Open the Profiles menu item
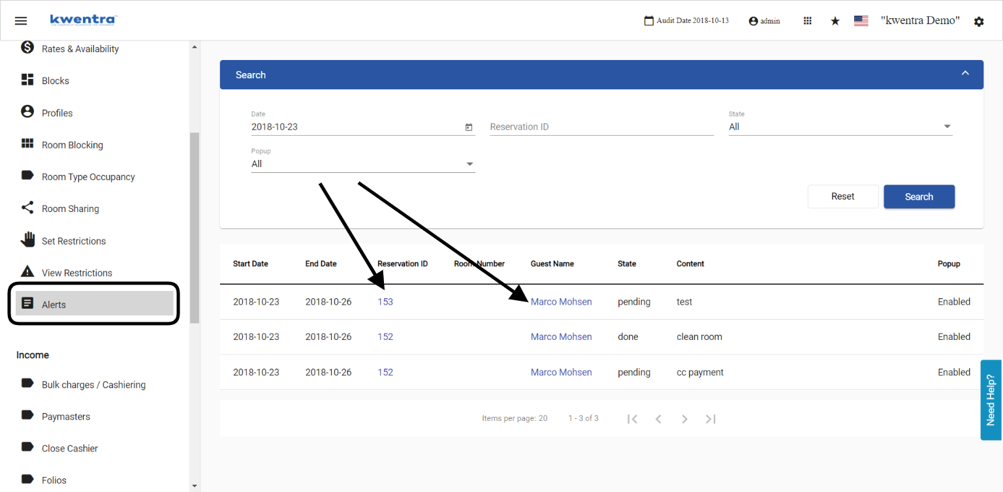 click(57, 113)
